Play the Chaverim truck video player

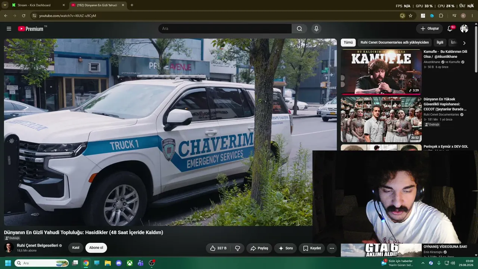(x=170, y=132)
